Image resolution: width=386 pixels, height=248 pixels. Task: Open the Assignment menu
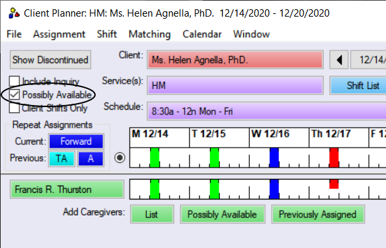(x=59, y=34)
